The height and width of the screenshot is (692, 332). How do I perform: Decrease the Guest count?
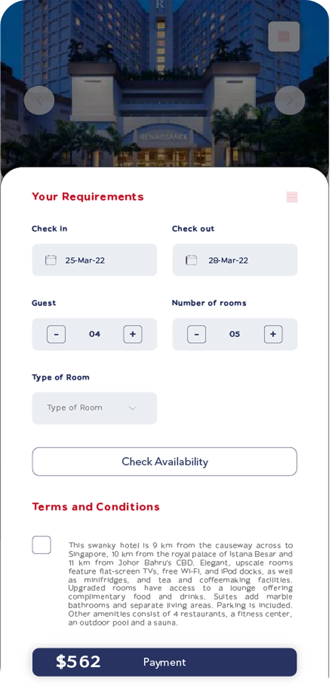(56, 335)
